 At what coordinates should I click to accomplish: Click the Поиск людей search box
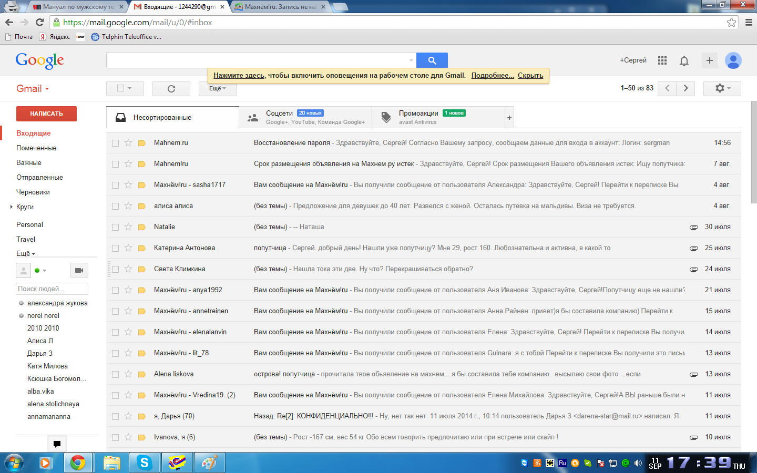pyautogui.click(x=52, y=289)
